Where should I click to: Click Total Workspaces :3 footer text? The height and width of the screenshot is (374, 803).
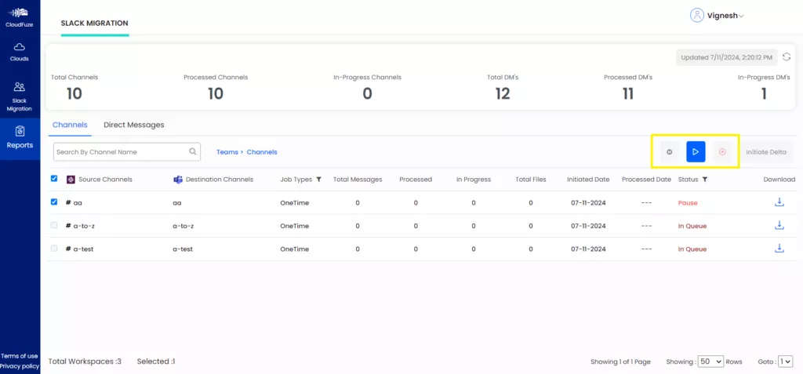pyautogui.click(x=85, y=361)
